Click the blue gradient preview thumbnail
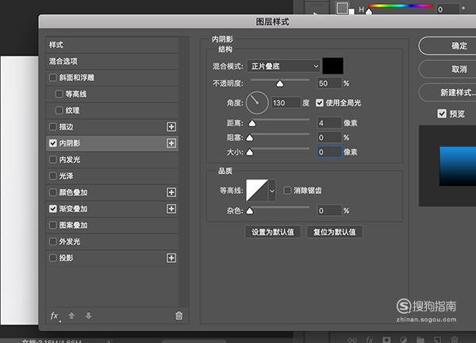476x343 pixels. point(458,166)
